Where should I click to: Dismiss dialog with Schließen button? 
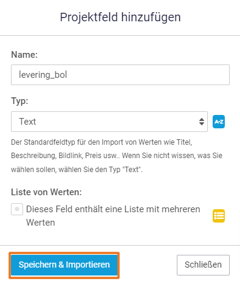tap(203, 265)
